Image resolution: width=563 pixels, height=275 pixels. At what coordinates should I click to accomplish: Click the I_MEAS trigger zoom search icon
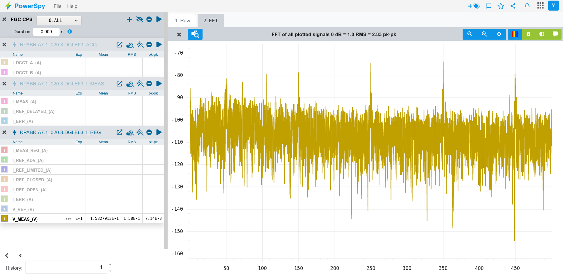pyautogui.click(x=140, y=84)
